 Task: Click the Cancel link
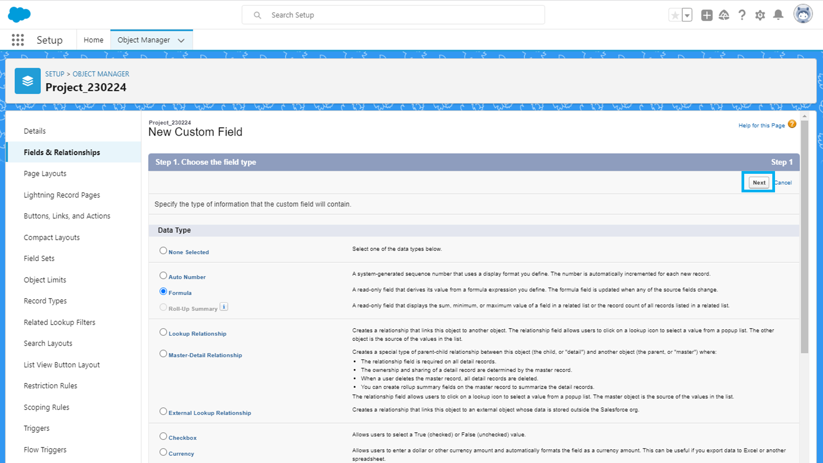coord(783,182)
